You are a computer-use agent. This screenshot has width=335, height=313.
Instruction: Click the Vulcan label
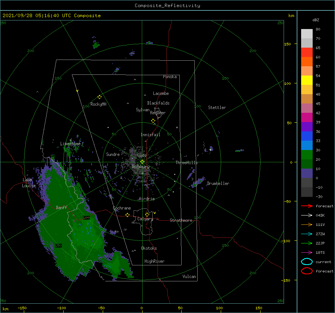(189, 277)
